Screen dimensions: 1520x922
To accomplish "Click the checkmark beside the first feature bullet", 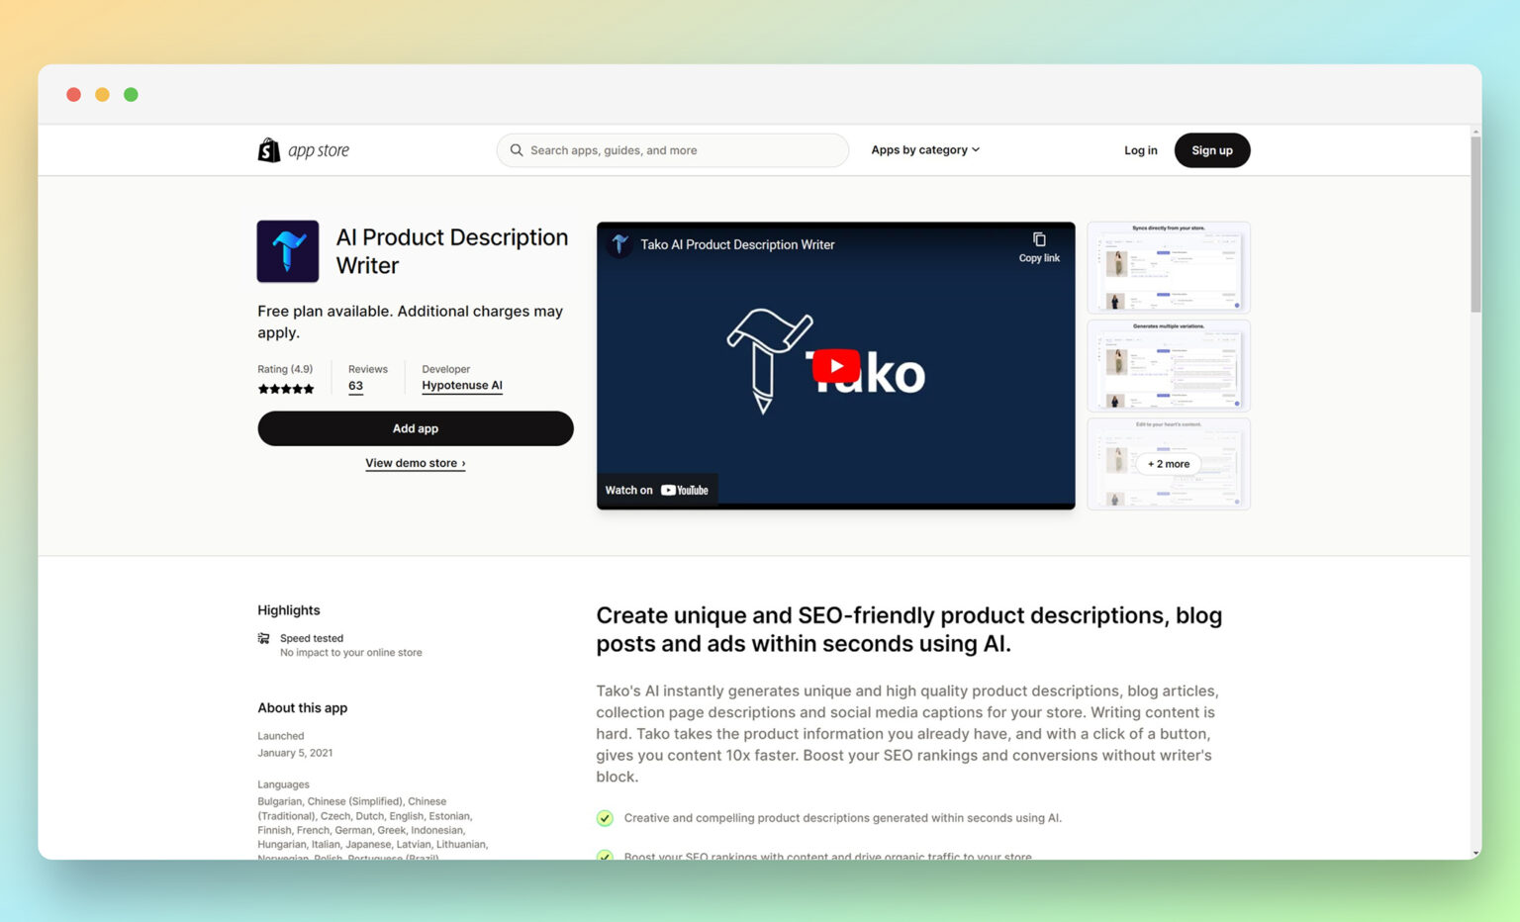I will pos(605,818).
